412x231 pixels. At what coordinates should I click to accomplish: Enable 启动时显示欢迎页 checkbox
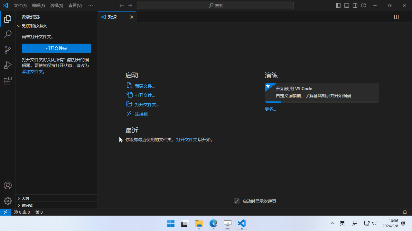(x=237, y=201)
